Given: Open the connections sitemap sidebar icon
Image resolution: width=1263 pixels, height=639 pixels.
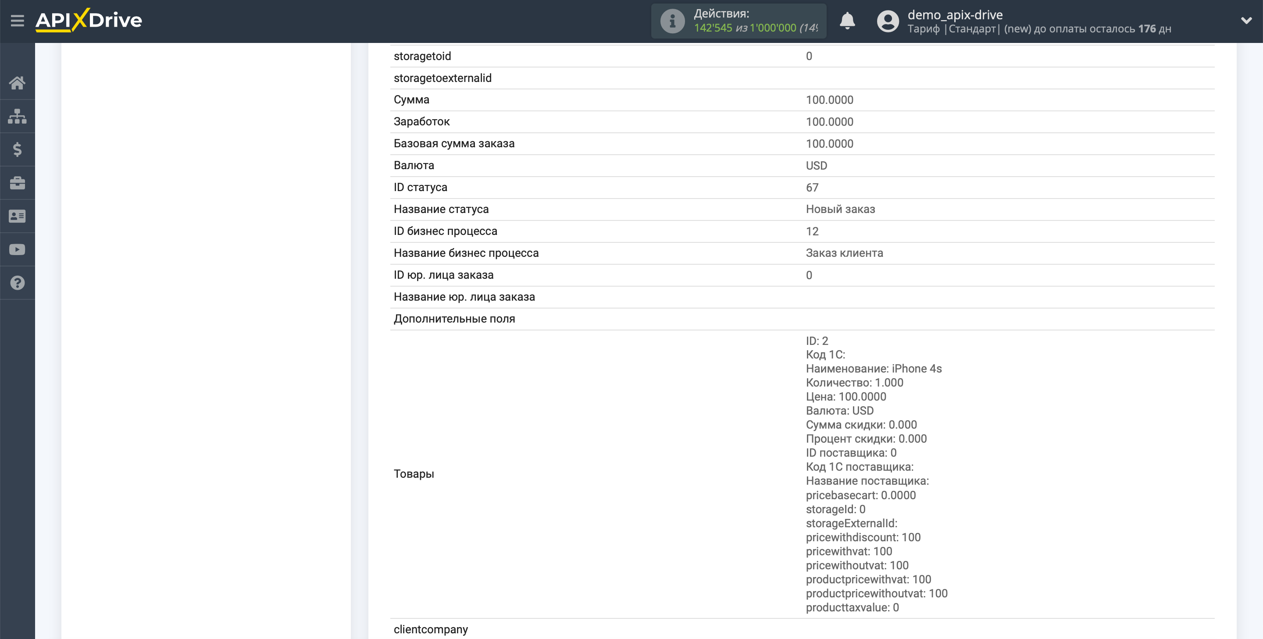Looking at the screenshot, I should point(17,116).
